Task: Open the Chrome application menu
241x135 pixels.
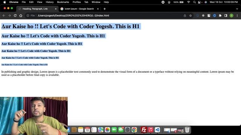Action: (x=14, y=2)
